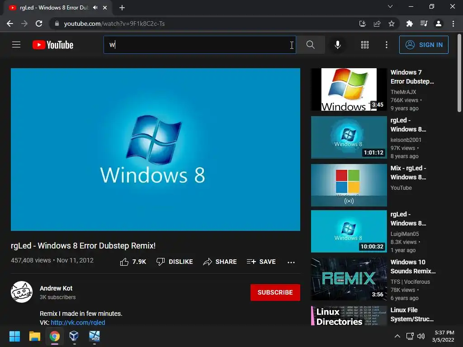Open Andrew Kot channel avatar
The height and width of the screenshot is (347, 463).
[x=22, y=292]
